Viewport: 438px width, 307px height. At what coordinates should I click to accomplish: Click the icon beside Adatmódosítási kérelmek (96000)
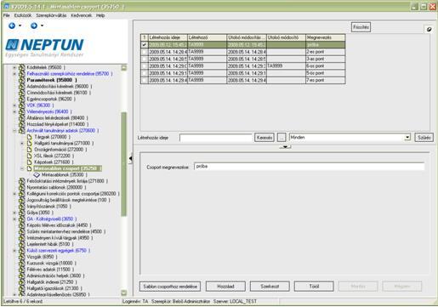[22, 86]
